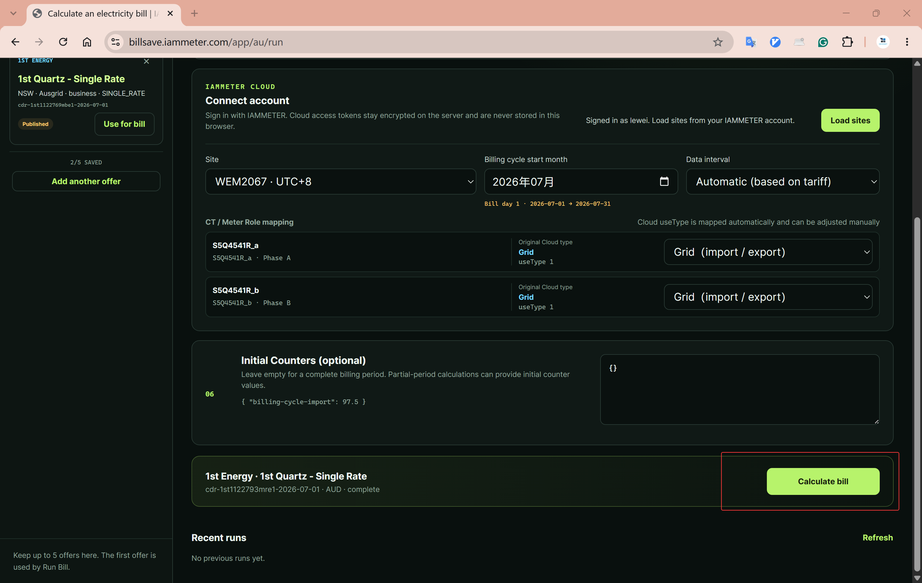922x583 pixels.
Task: Open the Chrome profile avatar
Action: (x=883, y=42)
